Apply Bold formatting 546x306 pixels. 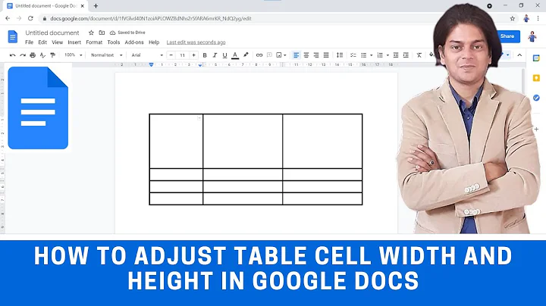point(205,55)
